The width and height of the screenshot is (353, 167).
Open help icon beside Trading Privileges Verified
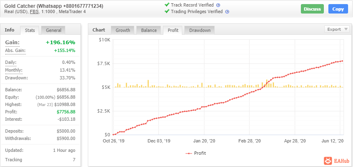227,12
